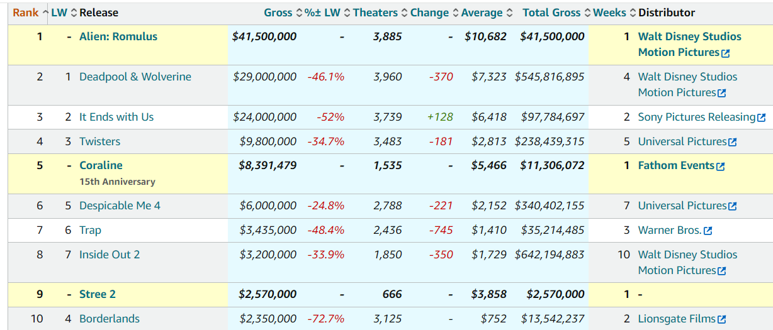Image resolution: width=773 pixels, height=330 pixels.
Task: Click external link icon in Twisters row
Action: click(732, 143)
